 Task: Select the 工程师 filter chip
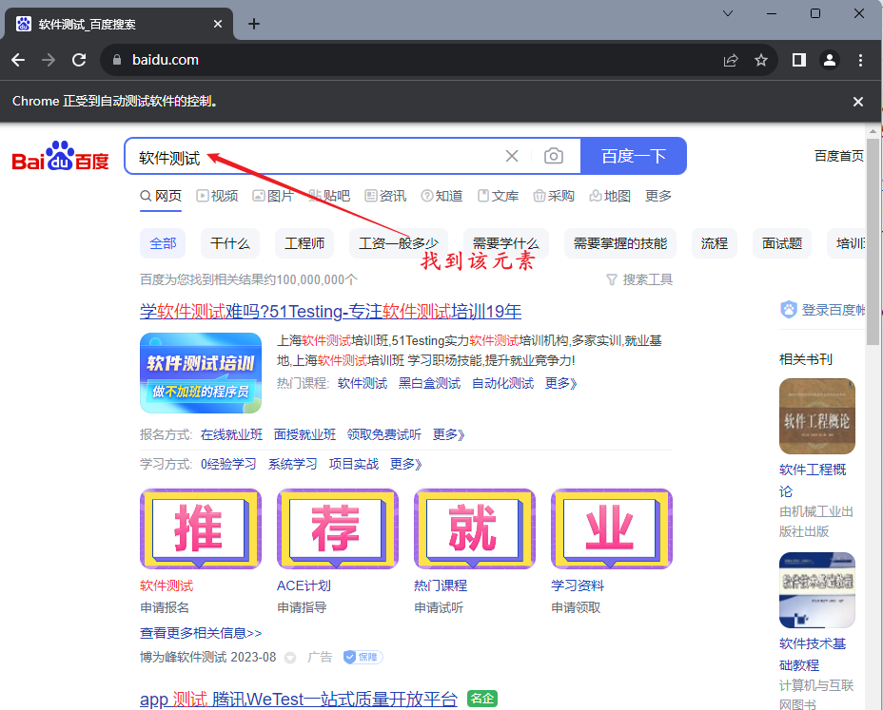pyautogui.click(x=304, y=243)
